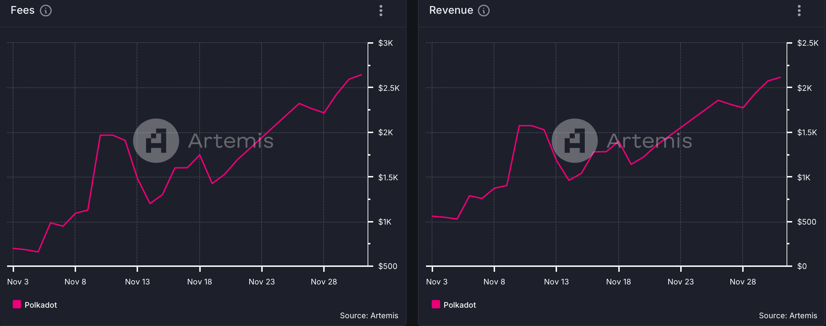826x326 pixels.
Task: Click the $1.5K axis label on Fees chart
Action: (388, 177)
